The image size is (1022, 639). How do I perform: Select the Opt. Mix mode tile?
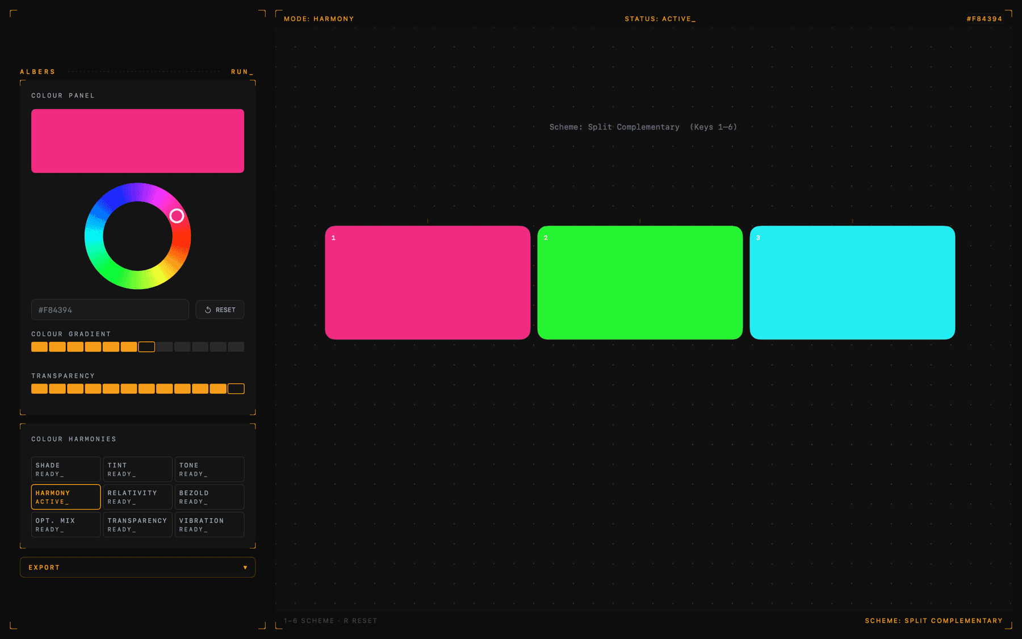(66, 525)
